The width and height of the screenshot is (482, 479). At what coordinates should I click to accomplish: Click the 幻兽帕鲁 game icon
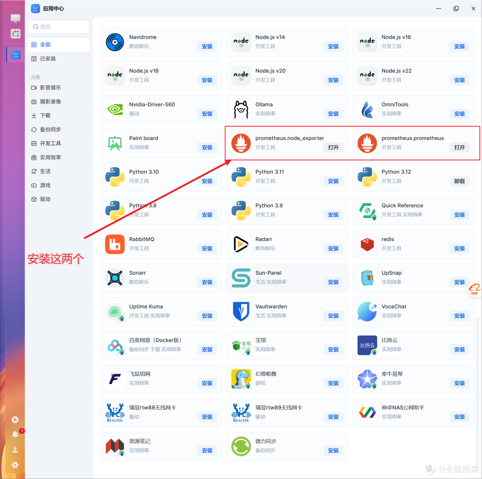[241, 379]
